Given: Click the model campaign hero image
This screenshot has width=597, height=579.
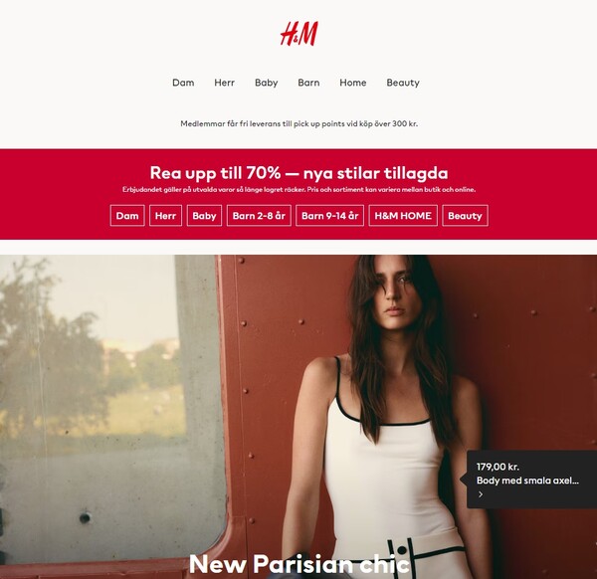Looking at the screenshot, I should click(298, 417).
